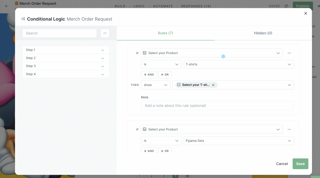Open the more options menu beside Search
The width and height of the screenshot is (320, 178).
[x=105, y=33]
